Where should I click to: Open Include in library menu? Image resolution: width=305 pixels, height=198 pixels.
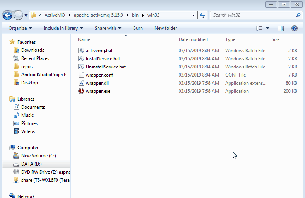point(63,28)
